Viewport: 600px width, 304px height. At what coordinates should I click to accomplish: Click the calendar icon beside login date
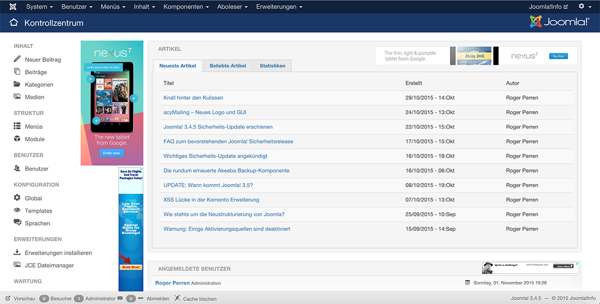point(467,283)
